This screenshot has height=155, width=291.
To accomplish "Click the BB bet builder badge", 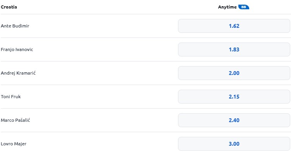I will (244, 7).
